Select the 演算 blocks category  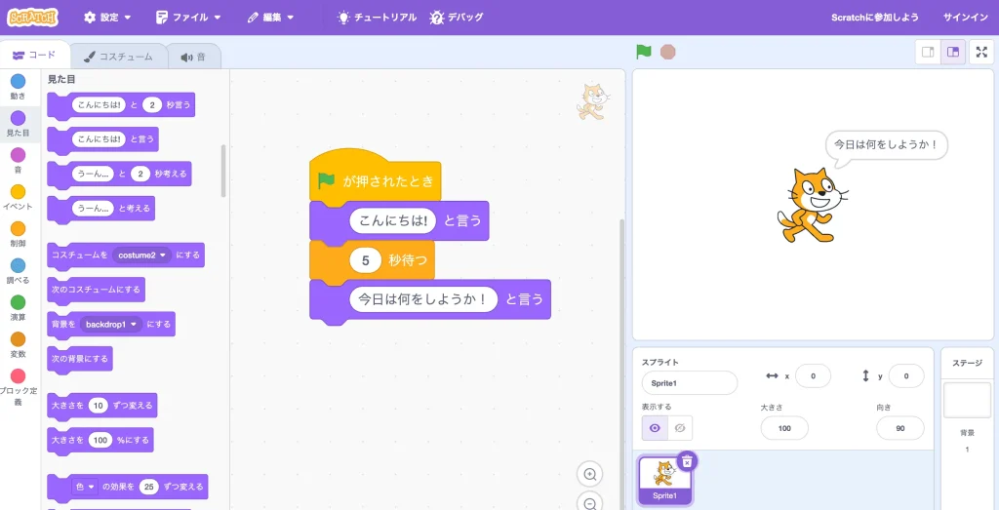click(18, 308)
